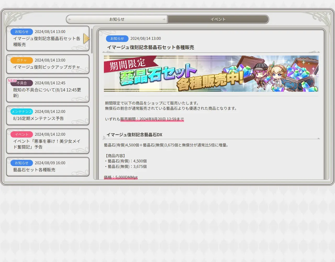
Task: Switch to the お知らせ tab
Action: click(117, 19)
